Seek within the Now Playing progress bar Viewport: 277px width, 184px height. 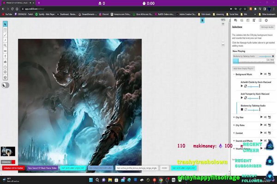(x=253, y=61)
